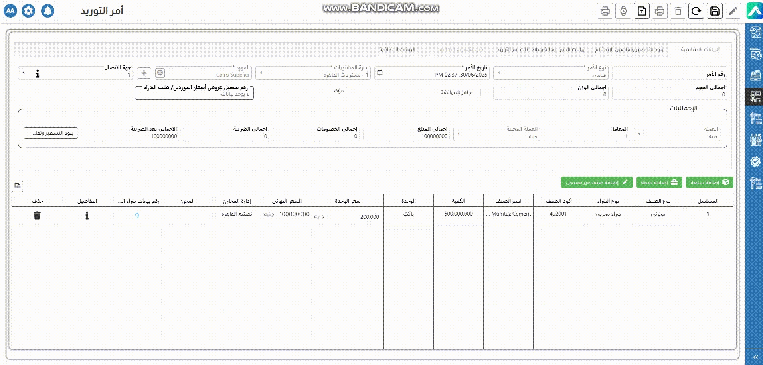Viewport: 763px width, 365px height.
Task: Open settings gear icon
Action: click(x=28, y=11)
